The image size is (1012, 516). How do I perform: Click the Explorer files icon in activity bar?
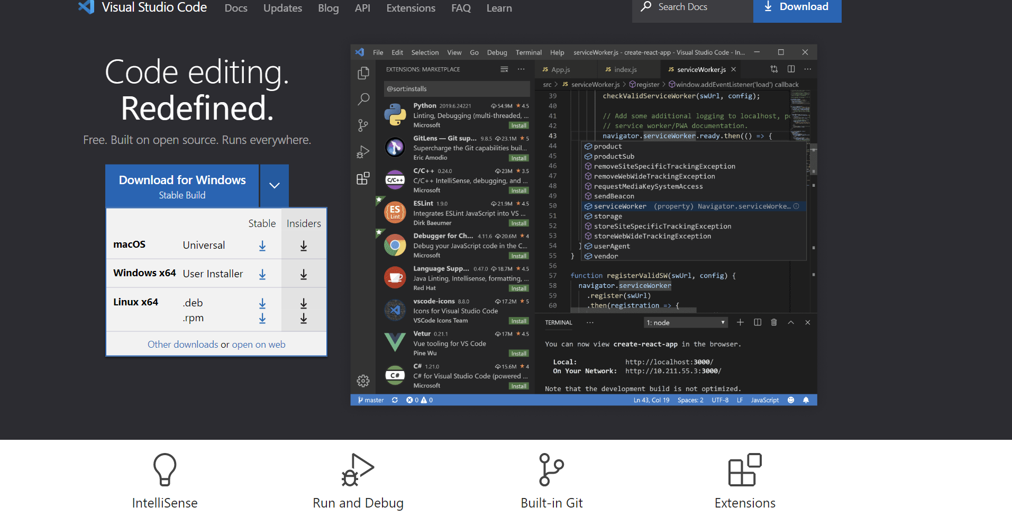point(363,73)
